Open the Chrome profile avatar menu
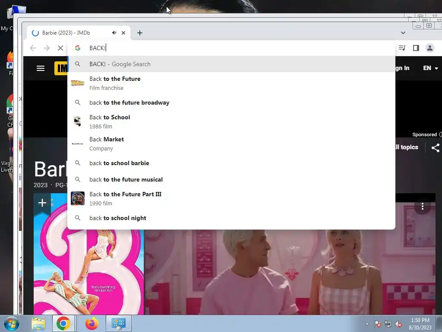The width and height of the screenshot is (442, 332). pyautogui.click(x=430, y=48)
